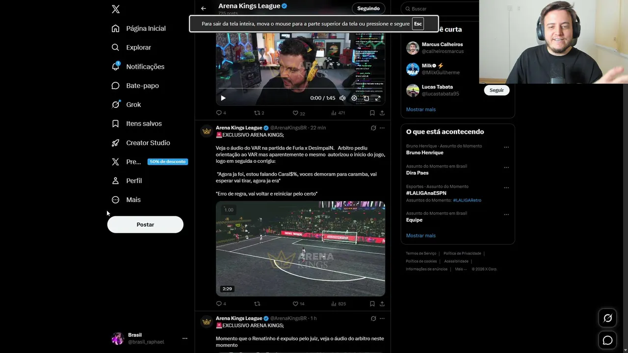The image size is (628, 353).
Task: Open the Grok icon in sidebar
Action: click(116, 104)
